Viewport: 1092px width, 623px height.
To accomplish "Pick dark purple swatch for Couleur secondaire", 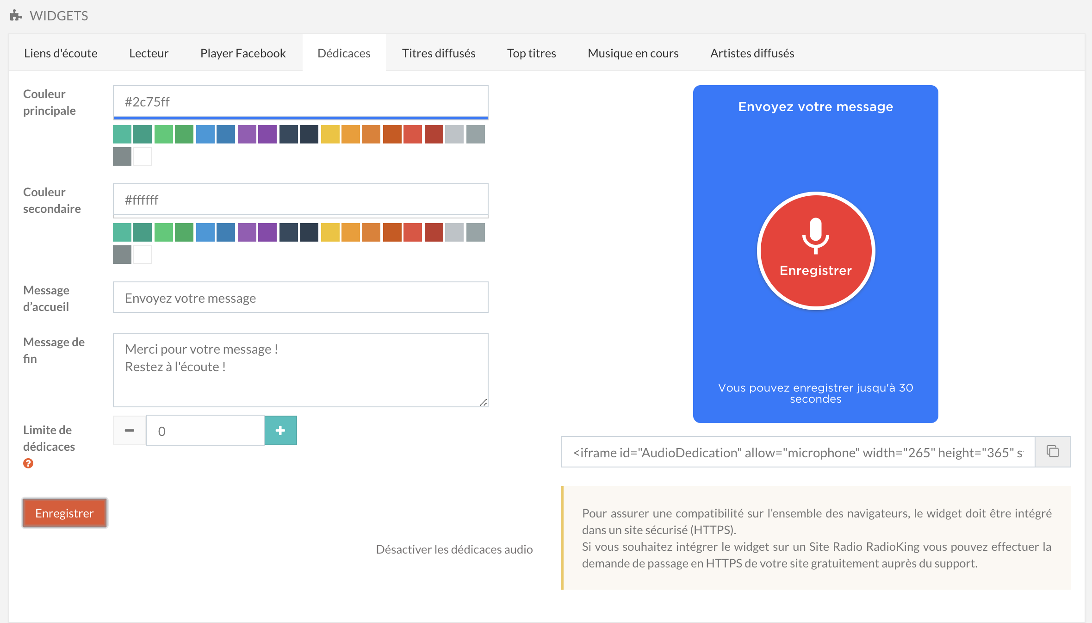I will (x=267, y=232).
